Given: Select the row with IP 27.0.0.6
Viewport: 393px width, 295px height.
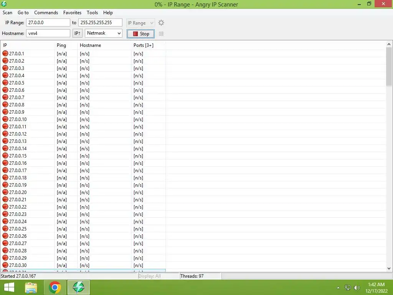Looking at the screenshot, I should [83, 90].
